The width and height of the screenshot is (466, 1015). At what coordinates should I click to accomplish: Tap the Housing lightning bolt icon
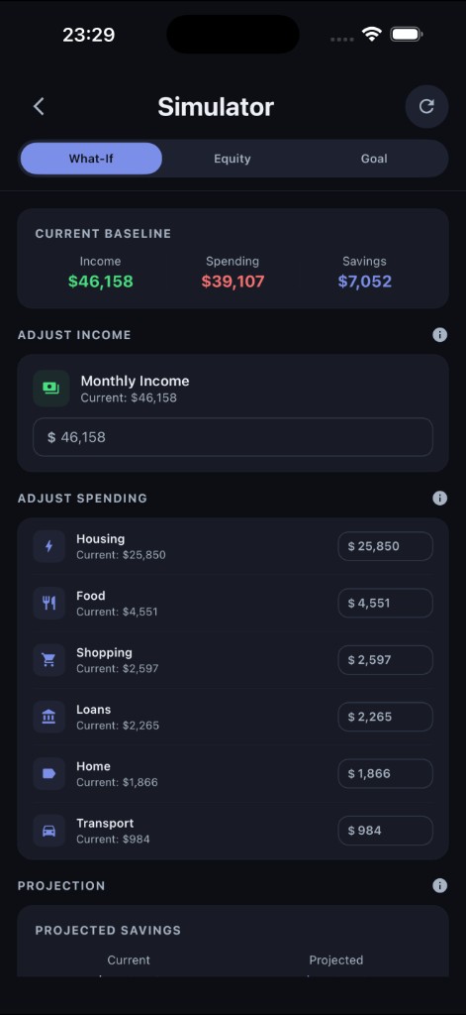tap(49, 546)
